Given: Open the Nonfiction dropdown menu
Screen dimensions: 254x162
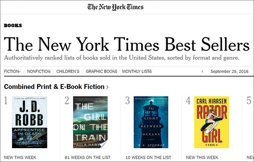Looking at the screenshot, I should coord(38,71).
